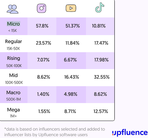Image resolution: width=148 pixels, height=138 pixels.
Task: Click the 51.37% YouTube Micro value
Action: pos(73,26)
